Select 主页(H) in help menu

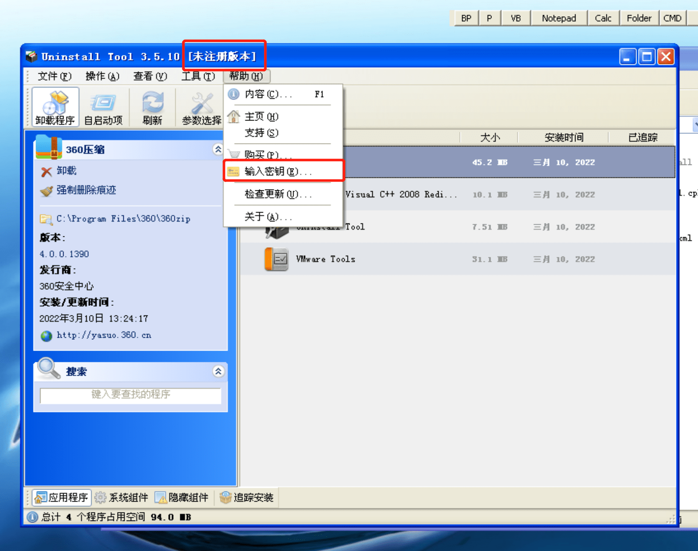(283, 116)
